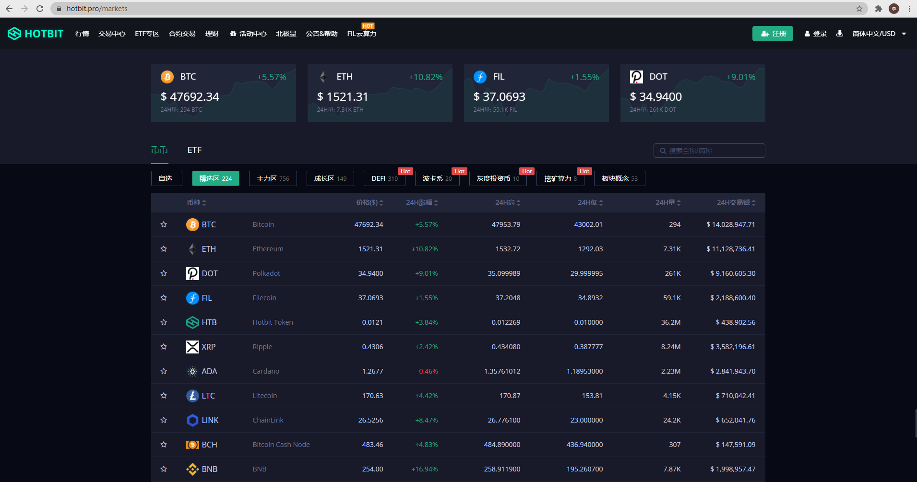Click the Filecoin icon in FIL row
This screenshot has width=917, height=482.
pos(192,298)
